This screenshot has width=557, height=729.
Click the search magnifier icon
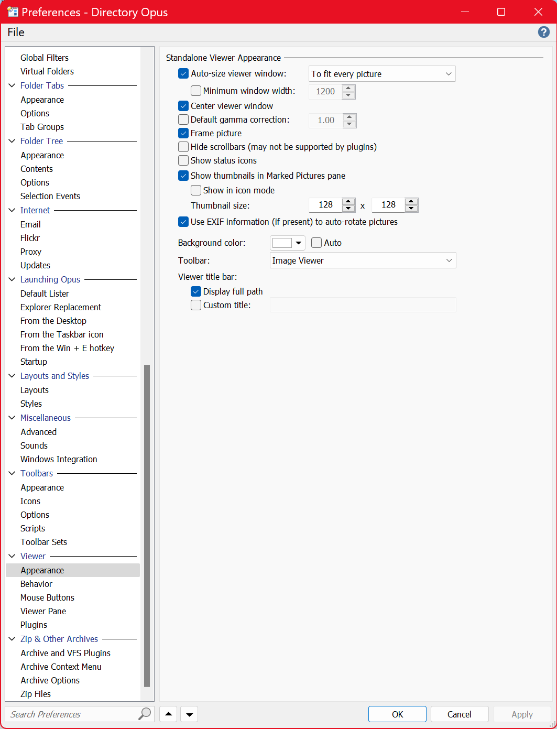click(x=144, y=714)
